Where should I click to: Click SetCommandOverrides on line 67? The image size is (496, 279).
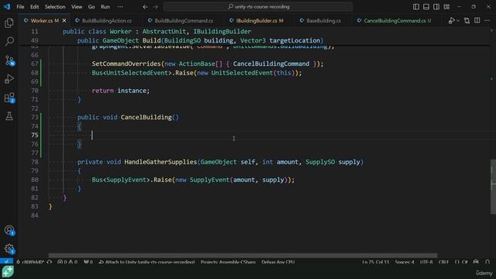click(x=126, y=64)
